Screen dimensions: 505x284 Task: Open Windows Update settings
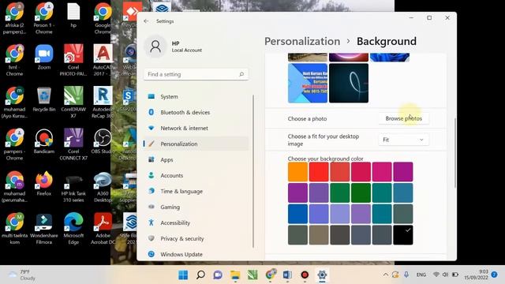(x=196, y=254)
